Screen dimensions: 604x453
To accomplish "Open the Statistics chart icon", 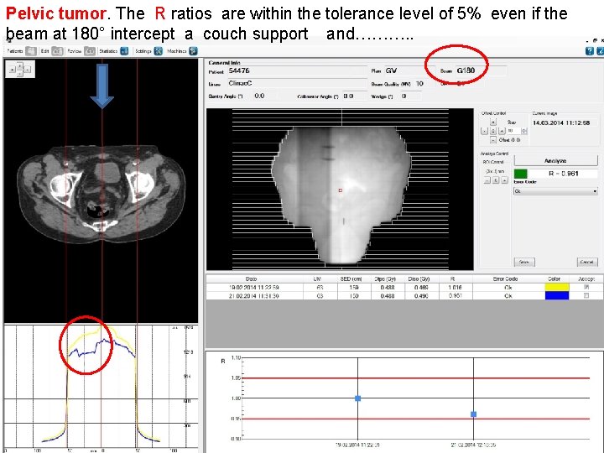I will click(x=124, y=51).
